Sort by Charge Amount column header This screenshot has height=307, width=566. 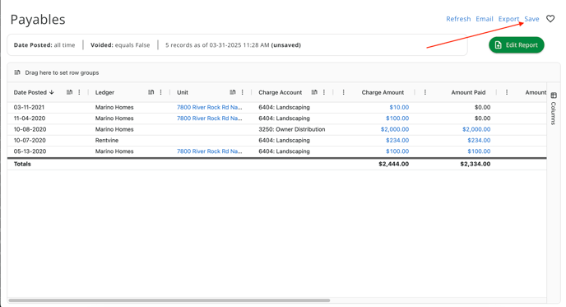pos(383,92)
